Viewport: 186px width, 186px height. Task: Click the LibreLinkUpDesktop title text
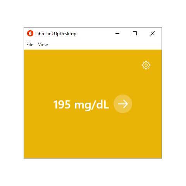pos(56,34)
